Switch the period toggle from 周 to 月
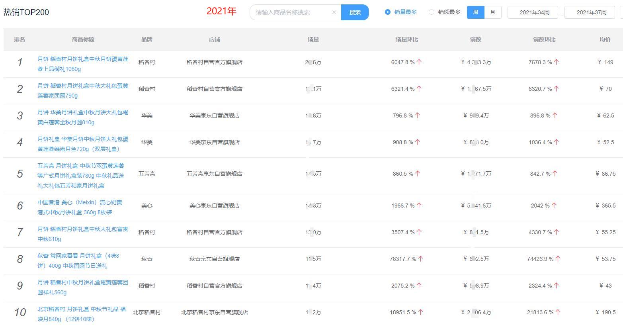The image size is (623, 327). pos(492,12)
